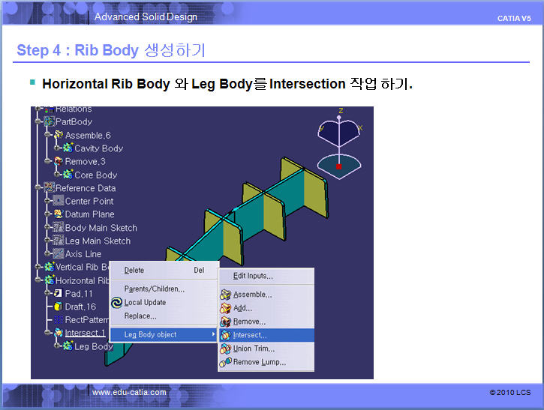Image resolution: width=544 pixels, height=410 pixels.
Task: Select Body Main Sketch in the tree
Action: [x=101, y=228]
